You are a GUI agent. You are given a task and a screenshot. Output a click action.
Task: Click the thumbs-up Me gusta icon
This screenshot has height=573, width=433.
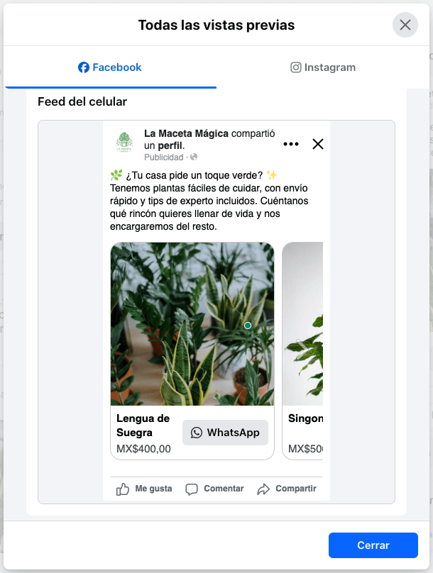(122, 489)
